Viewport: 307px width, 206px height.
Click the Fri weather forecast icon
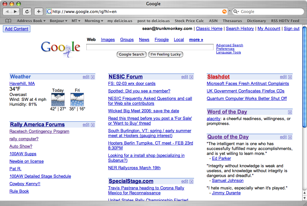[x=77, y=100]
